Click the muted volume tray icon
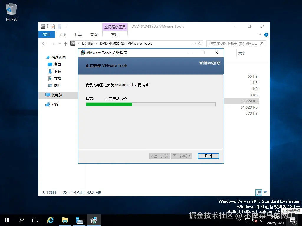This screenshot has width=302, height=226. 255,220
